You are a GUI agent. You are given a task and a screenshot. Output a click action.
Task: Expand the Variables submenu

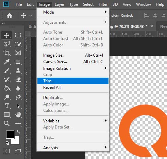[x=73, y=121]
